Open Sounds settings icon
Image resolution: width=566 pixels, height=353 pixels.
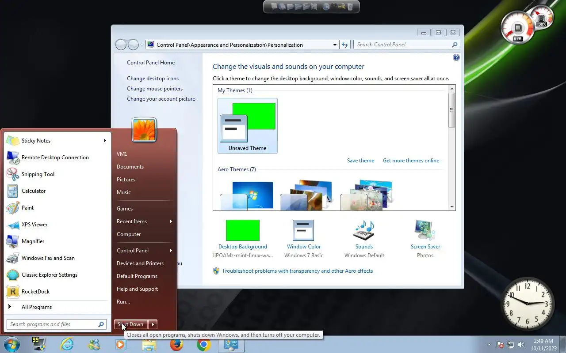click(x=364, y=230)
